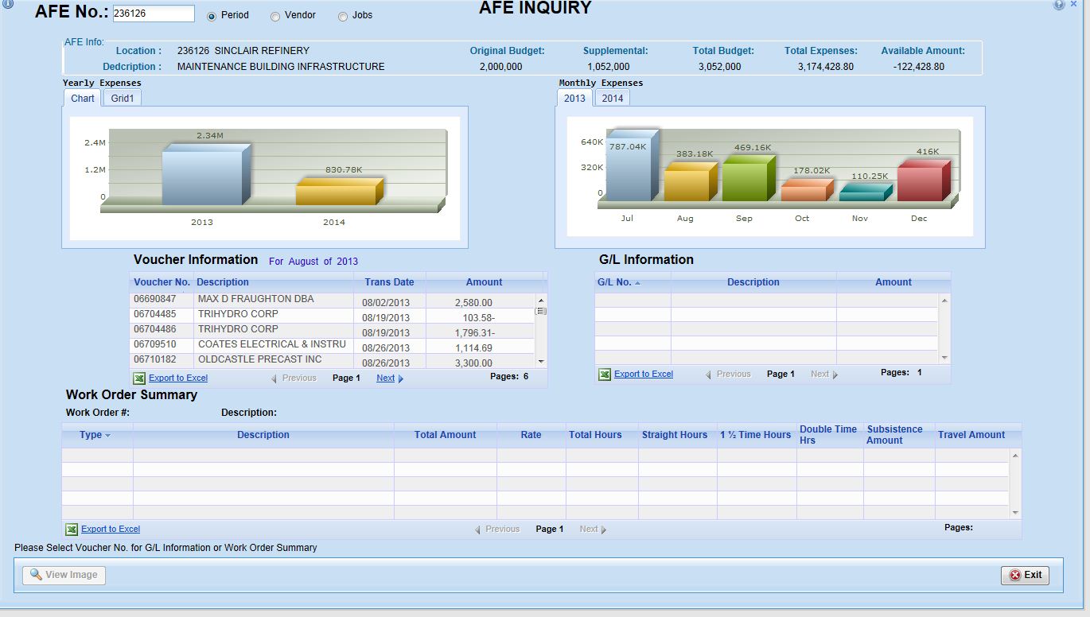Select voucher number 06704486

pos(155,329)
